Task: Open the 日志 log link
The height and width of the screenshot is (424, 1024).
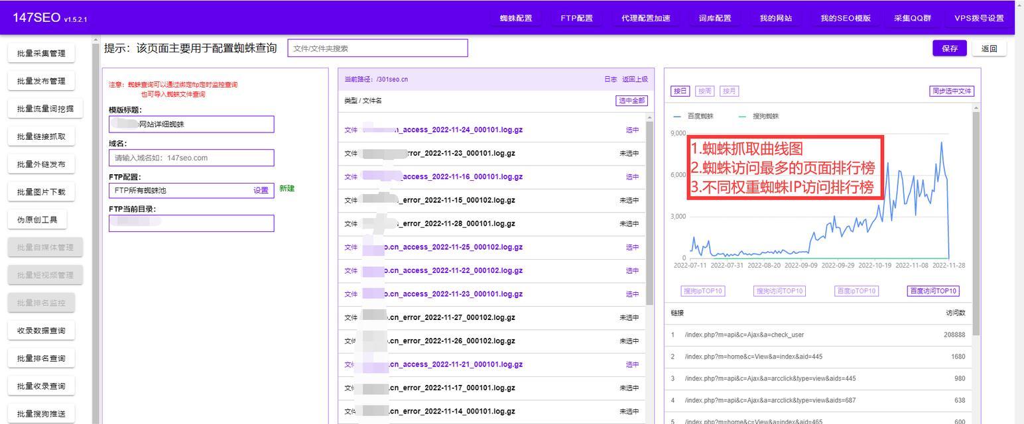Action: [610, 79]
